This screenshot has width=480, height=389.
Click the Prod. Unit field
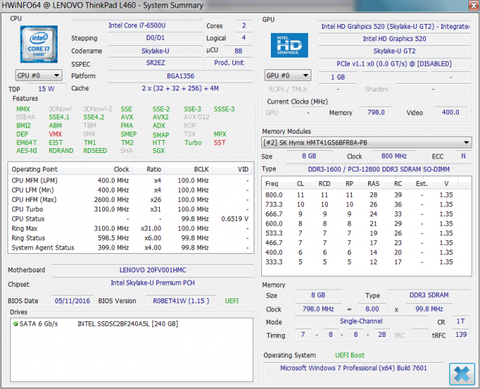coord(229,63)
